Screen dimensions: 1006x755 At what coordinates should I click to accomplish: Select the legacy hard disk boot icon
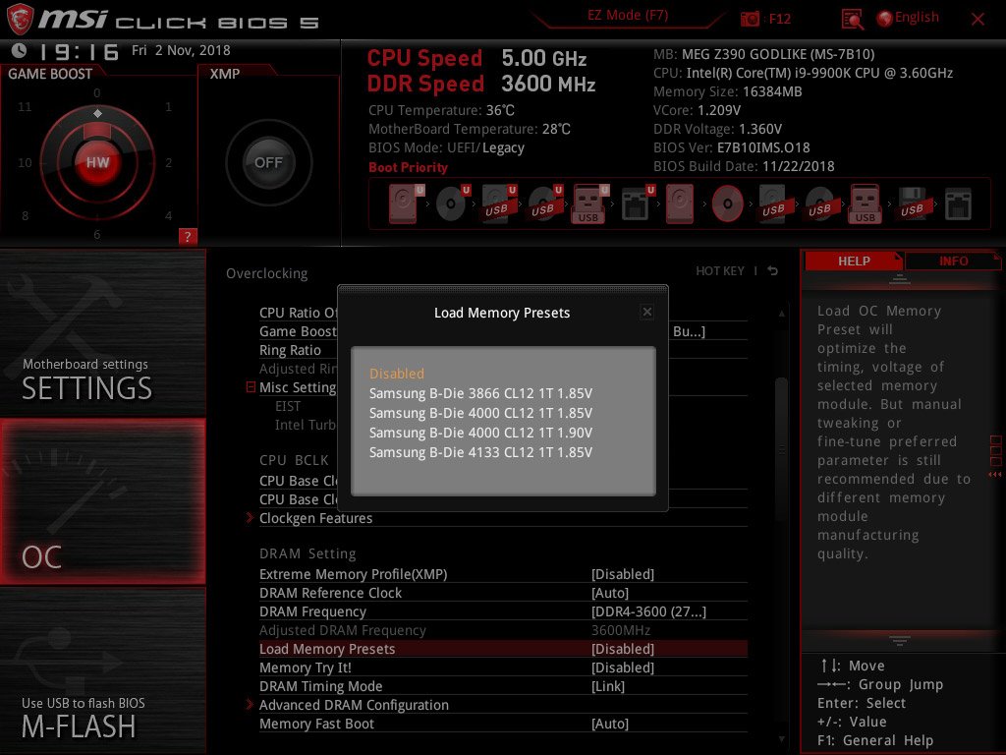point(680,203)
